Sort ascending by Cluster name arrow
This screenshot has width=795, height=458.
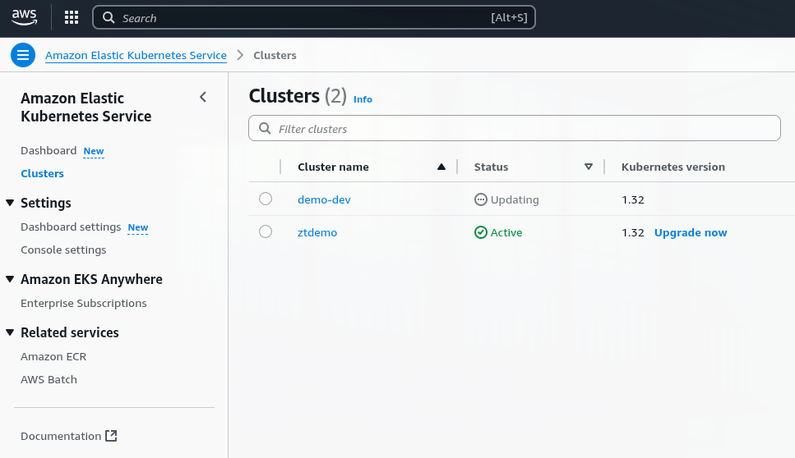441,167
